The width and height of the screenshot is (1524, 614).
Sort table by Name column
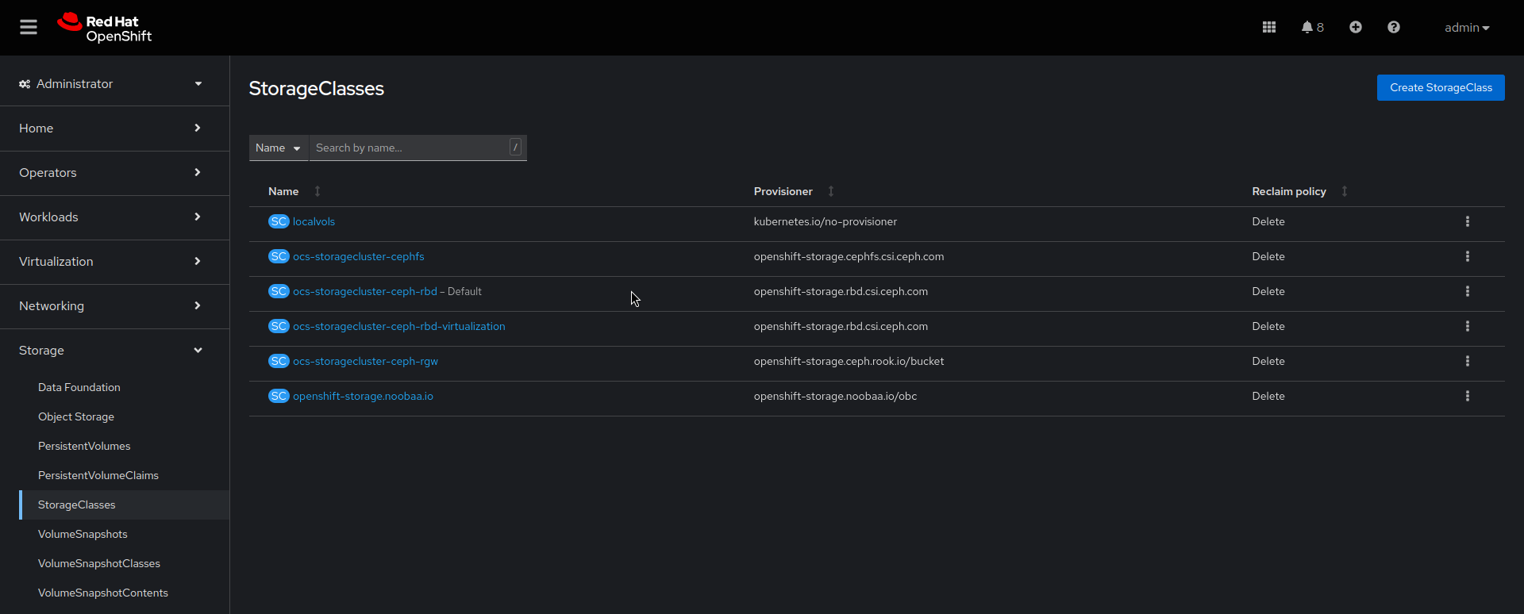click(284, 192)
